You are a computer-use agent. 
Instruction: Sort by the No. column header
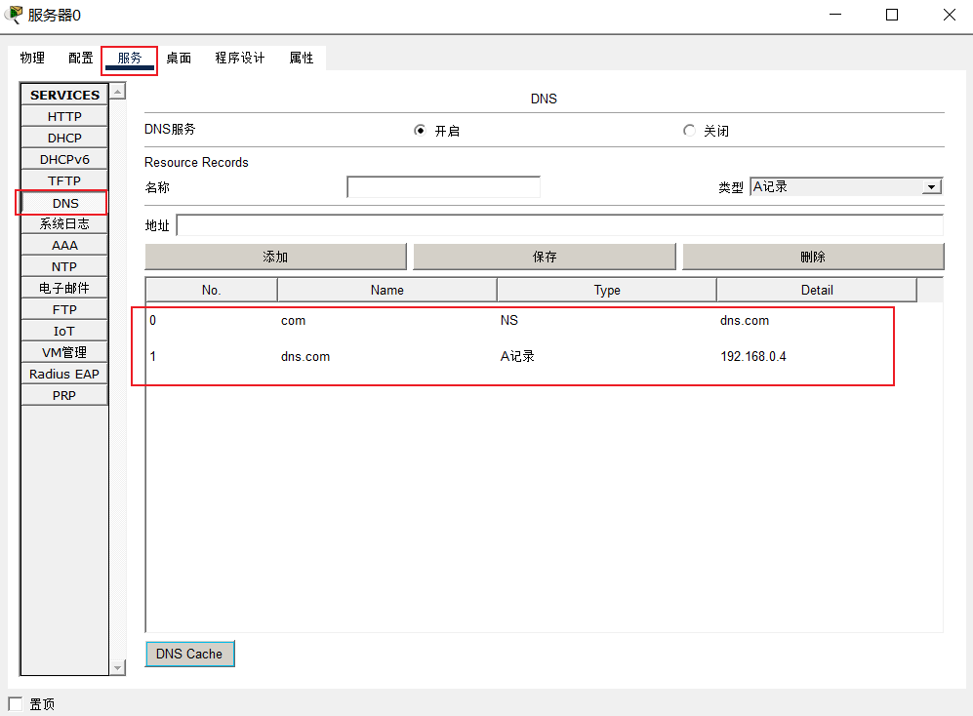212,290
